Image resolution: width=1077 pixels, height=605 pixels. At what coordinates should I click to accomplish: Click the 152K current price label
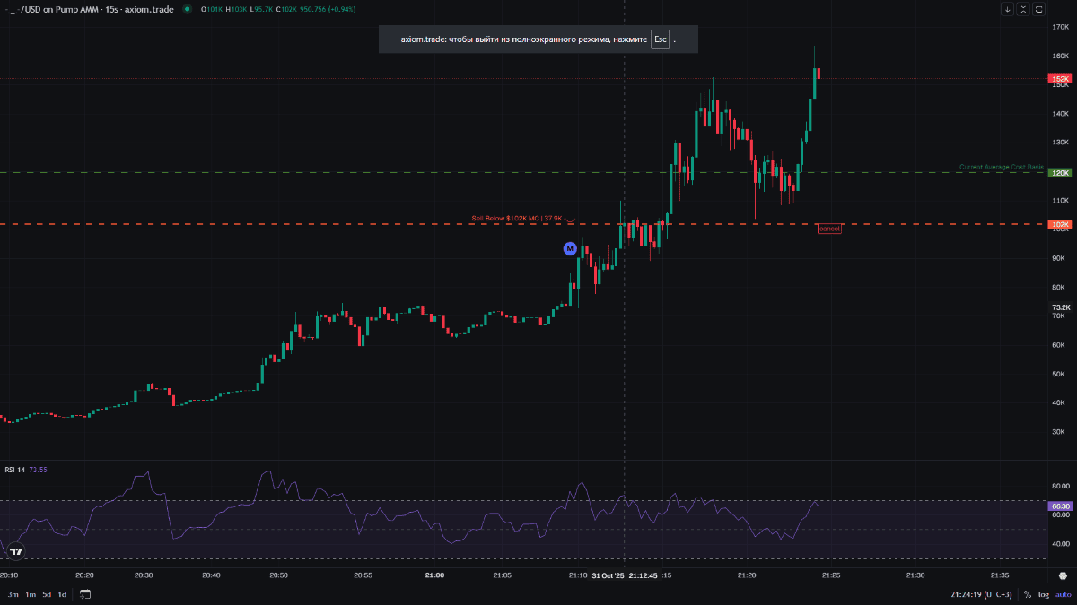coord(1059,79)
